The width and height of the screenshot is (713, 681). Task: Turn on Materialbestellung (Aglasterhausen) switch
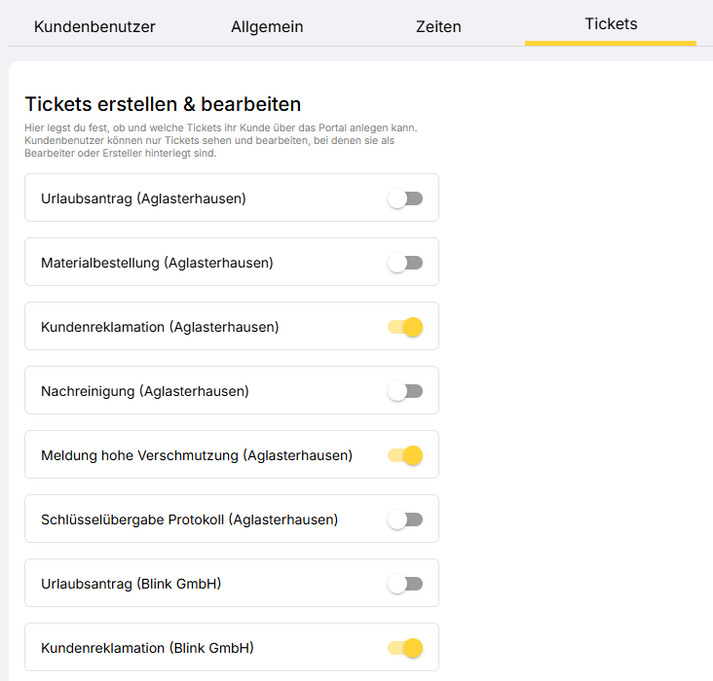pyautogui.click(x=405, y=263)
